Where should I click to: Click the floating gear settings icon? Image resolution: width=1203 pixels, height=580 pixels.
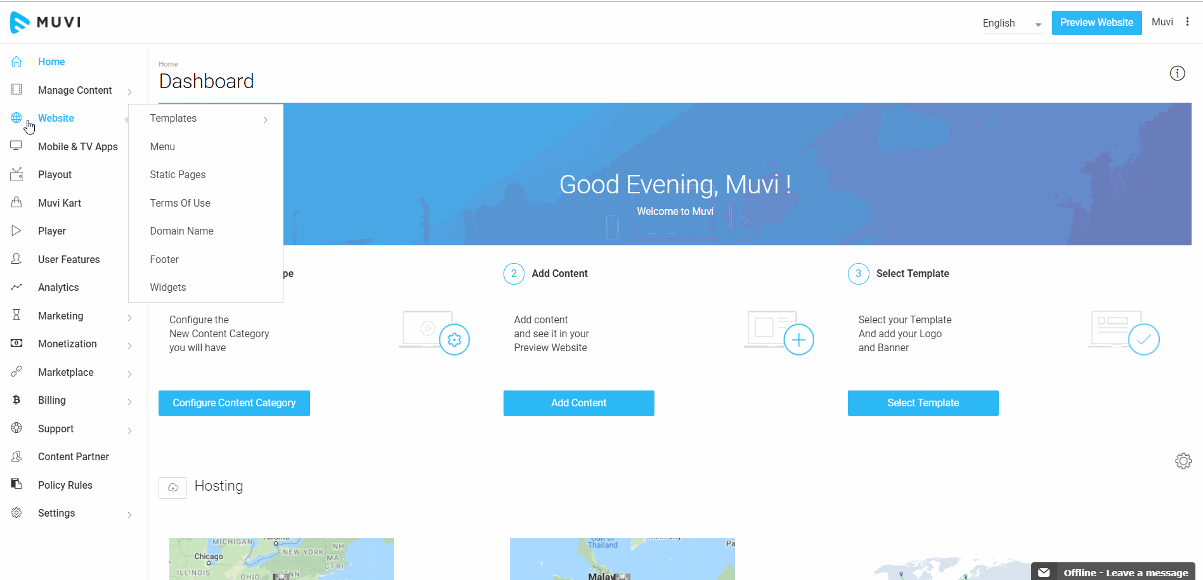(x=1183, y=461)
